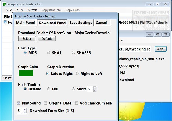Viewport: 172px width, 121px height.
Task: Click Copy Hash menu item
Action: pos(72,10)
